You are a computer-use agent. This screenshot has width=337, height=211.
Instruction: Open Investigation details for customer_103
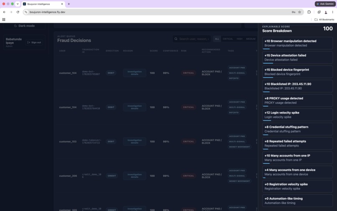[135, 142]
